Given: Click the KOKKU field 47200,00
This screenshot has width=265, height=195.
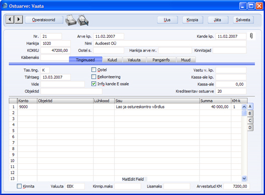Looking at the screenshot, I should (56, 50).
